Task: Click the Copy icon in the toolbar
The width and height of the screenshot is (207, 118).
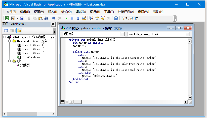Action: [x=34, y=18]
